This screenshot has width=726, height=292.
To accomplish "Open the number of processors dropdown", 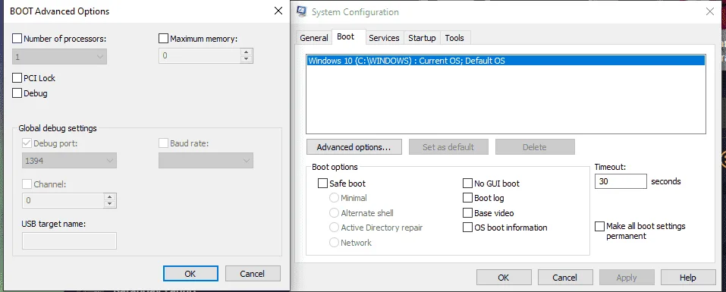I will pyautogui.click(x=59, y=57).
